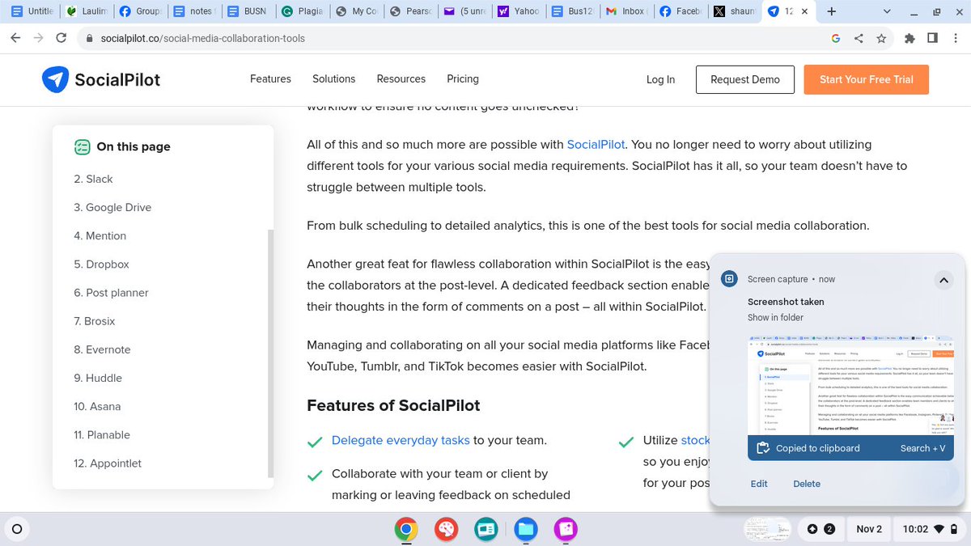Open a new browser tab with plus
Image resolution: width=971 pixels, height=546 pixels.
click(831, 11)
